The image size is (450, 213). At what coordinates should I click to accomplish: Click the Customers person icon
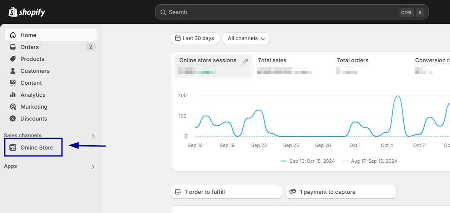coord(13,71)
